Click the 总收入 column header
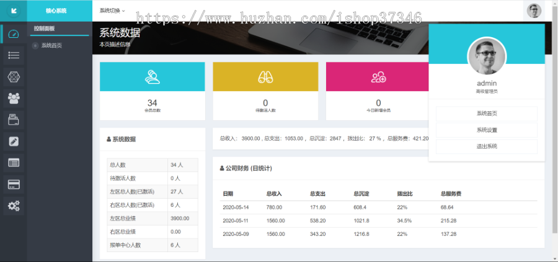This screenshot has width=558, height=262. tap(274, 194)
